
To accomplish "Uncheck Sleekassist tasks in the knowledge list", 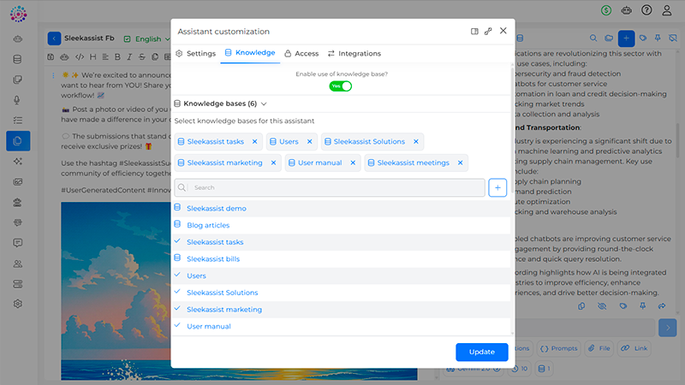I will point(342,242).
